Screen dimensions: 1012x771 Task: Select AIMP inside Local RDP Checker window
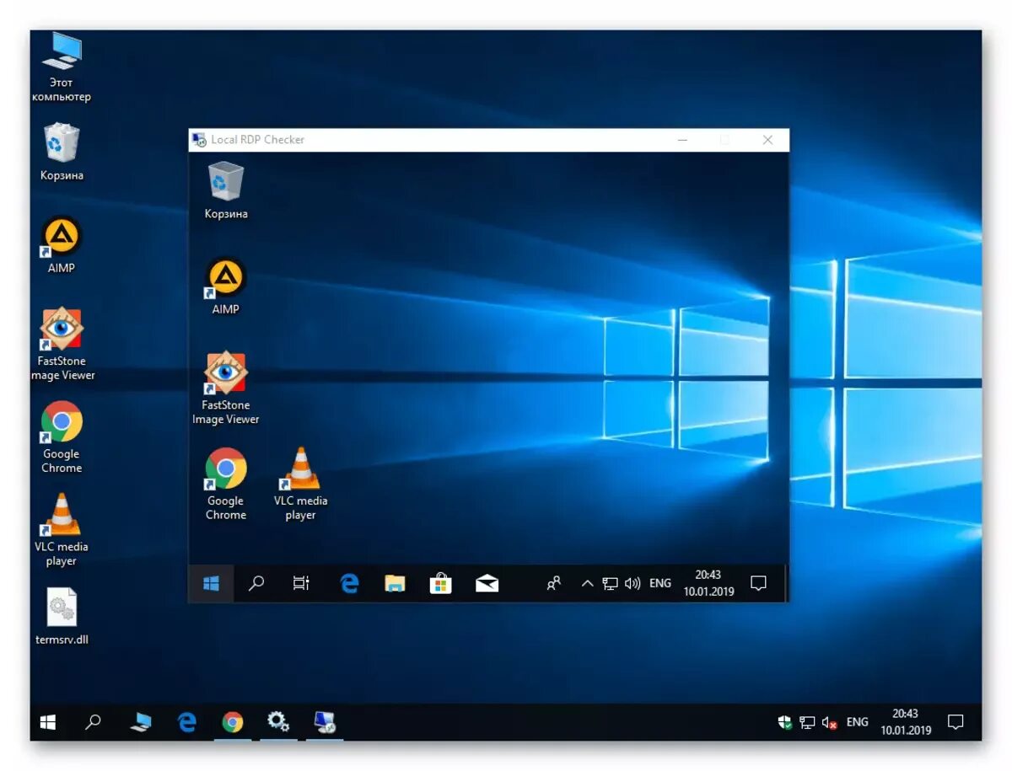pyautogui.click(x=226, y=286)
